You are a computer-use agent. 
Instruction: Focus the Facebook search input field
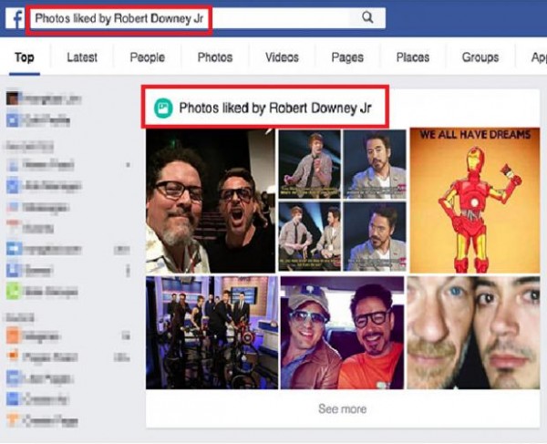(191, 18)
